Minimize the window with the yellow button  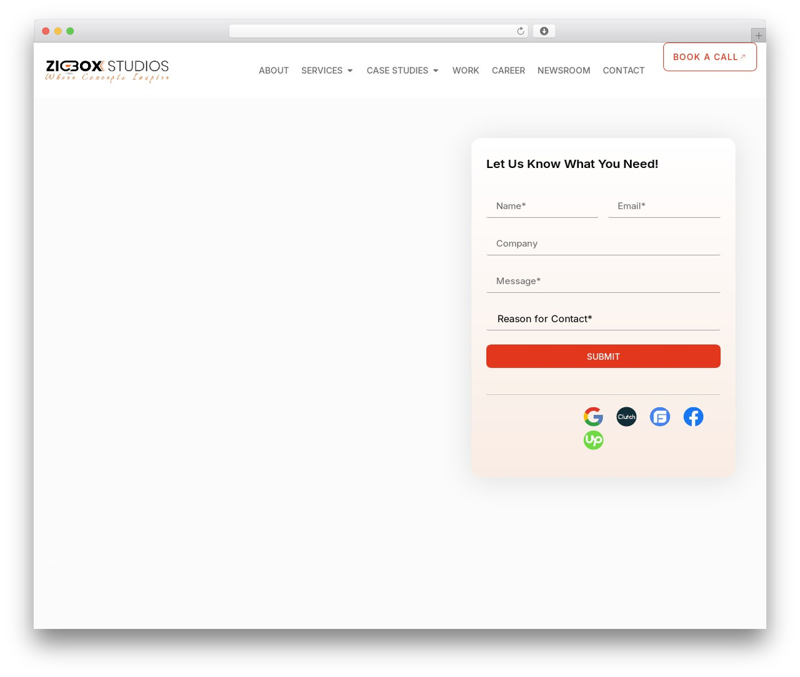click(58, 31)
